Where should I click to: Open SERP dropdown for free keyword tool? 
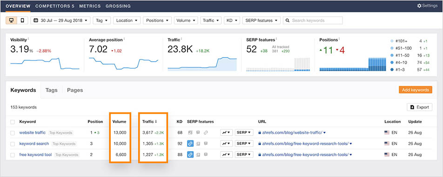point(244,154)
